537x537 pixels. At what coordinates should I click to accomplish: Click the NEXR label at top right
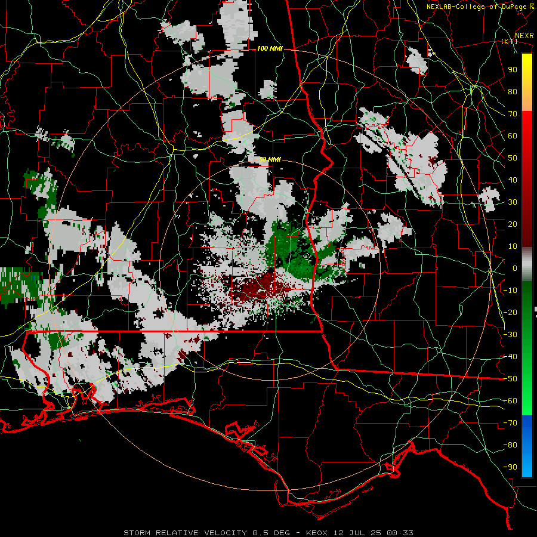tap(524, 36)
